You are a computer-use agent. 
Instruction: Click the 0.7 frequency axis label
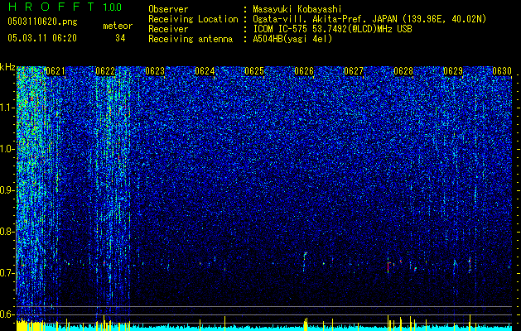7,273
